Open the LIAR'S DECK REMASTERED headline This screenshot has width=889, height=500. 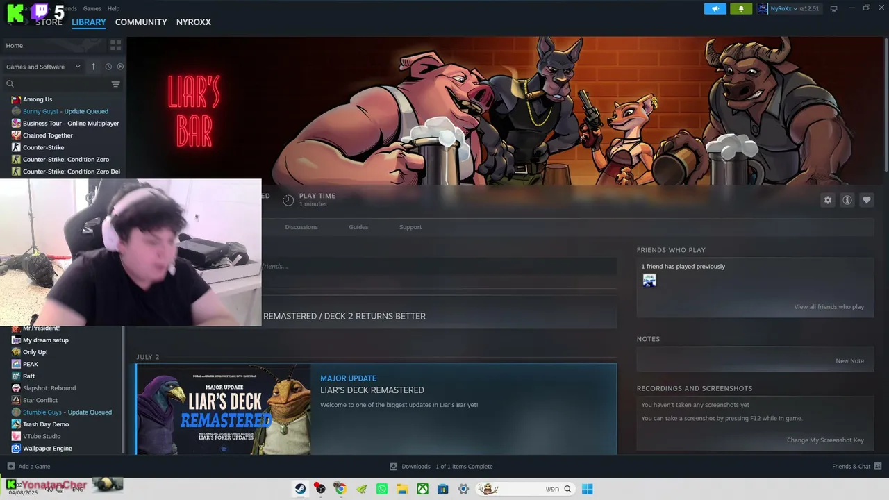372,390
